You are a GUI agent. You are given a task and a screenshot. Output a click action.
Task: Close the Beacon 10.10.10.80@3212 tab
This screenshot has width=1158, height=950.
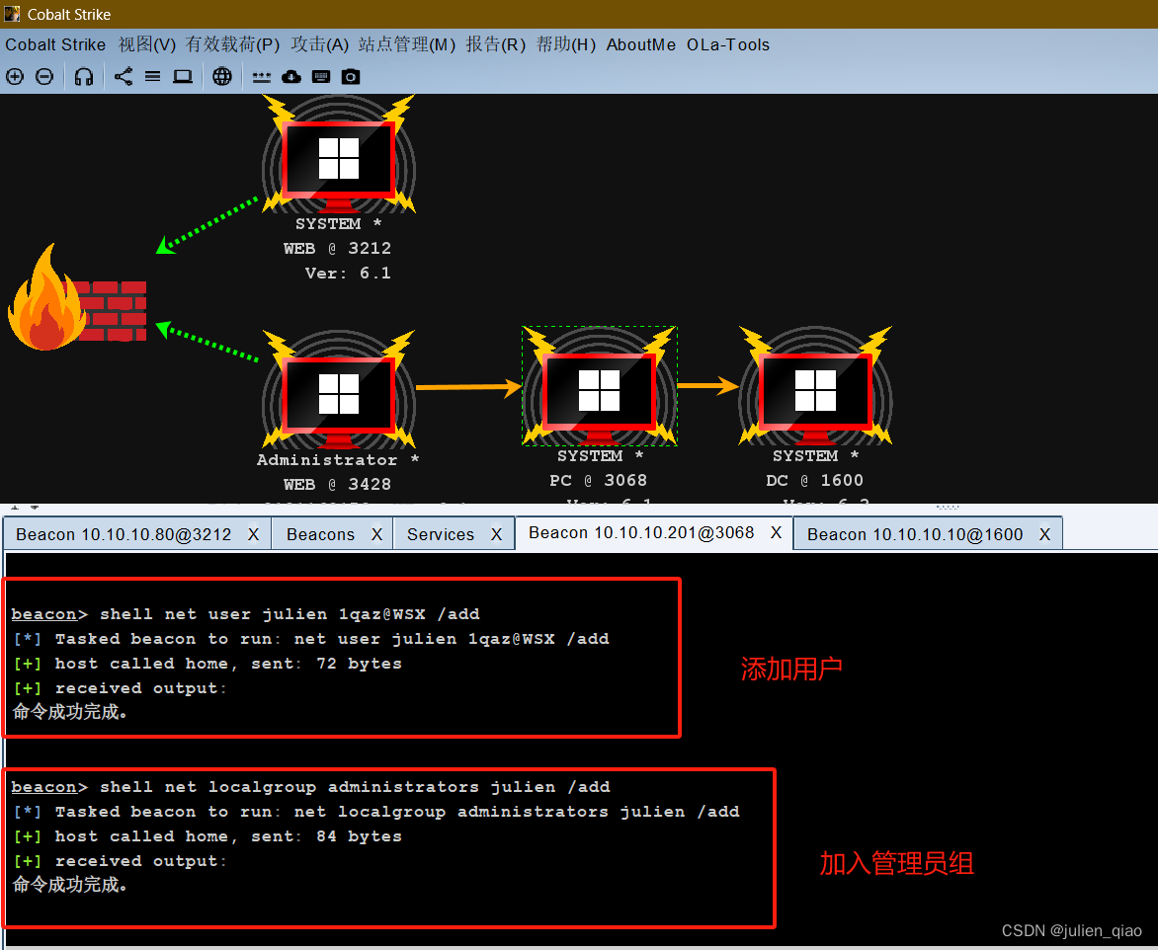[253, 534]
